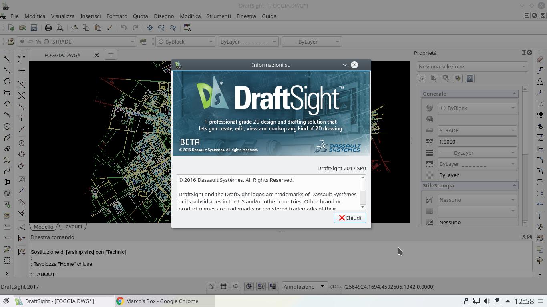
Task: Open the Inserisci menu
Action: tap(90, 16)
